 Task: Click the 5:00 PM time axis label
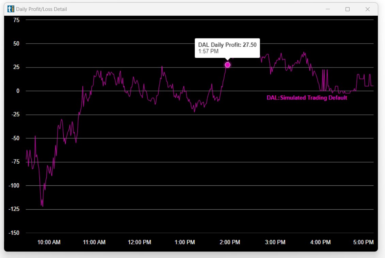click(x=363, y=242)
